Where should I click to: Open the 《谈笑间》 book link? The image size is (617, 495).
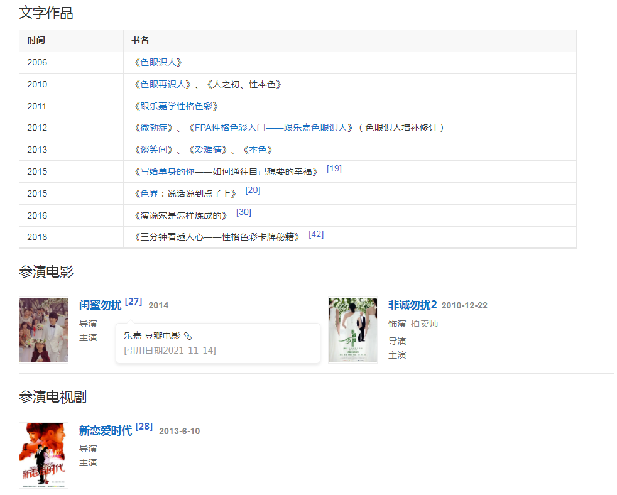[x=154, y=150]
